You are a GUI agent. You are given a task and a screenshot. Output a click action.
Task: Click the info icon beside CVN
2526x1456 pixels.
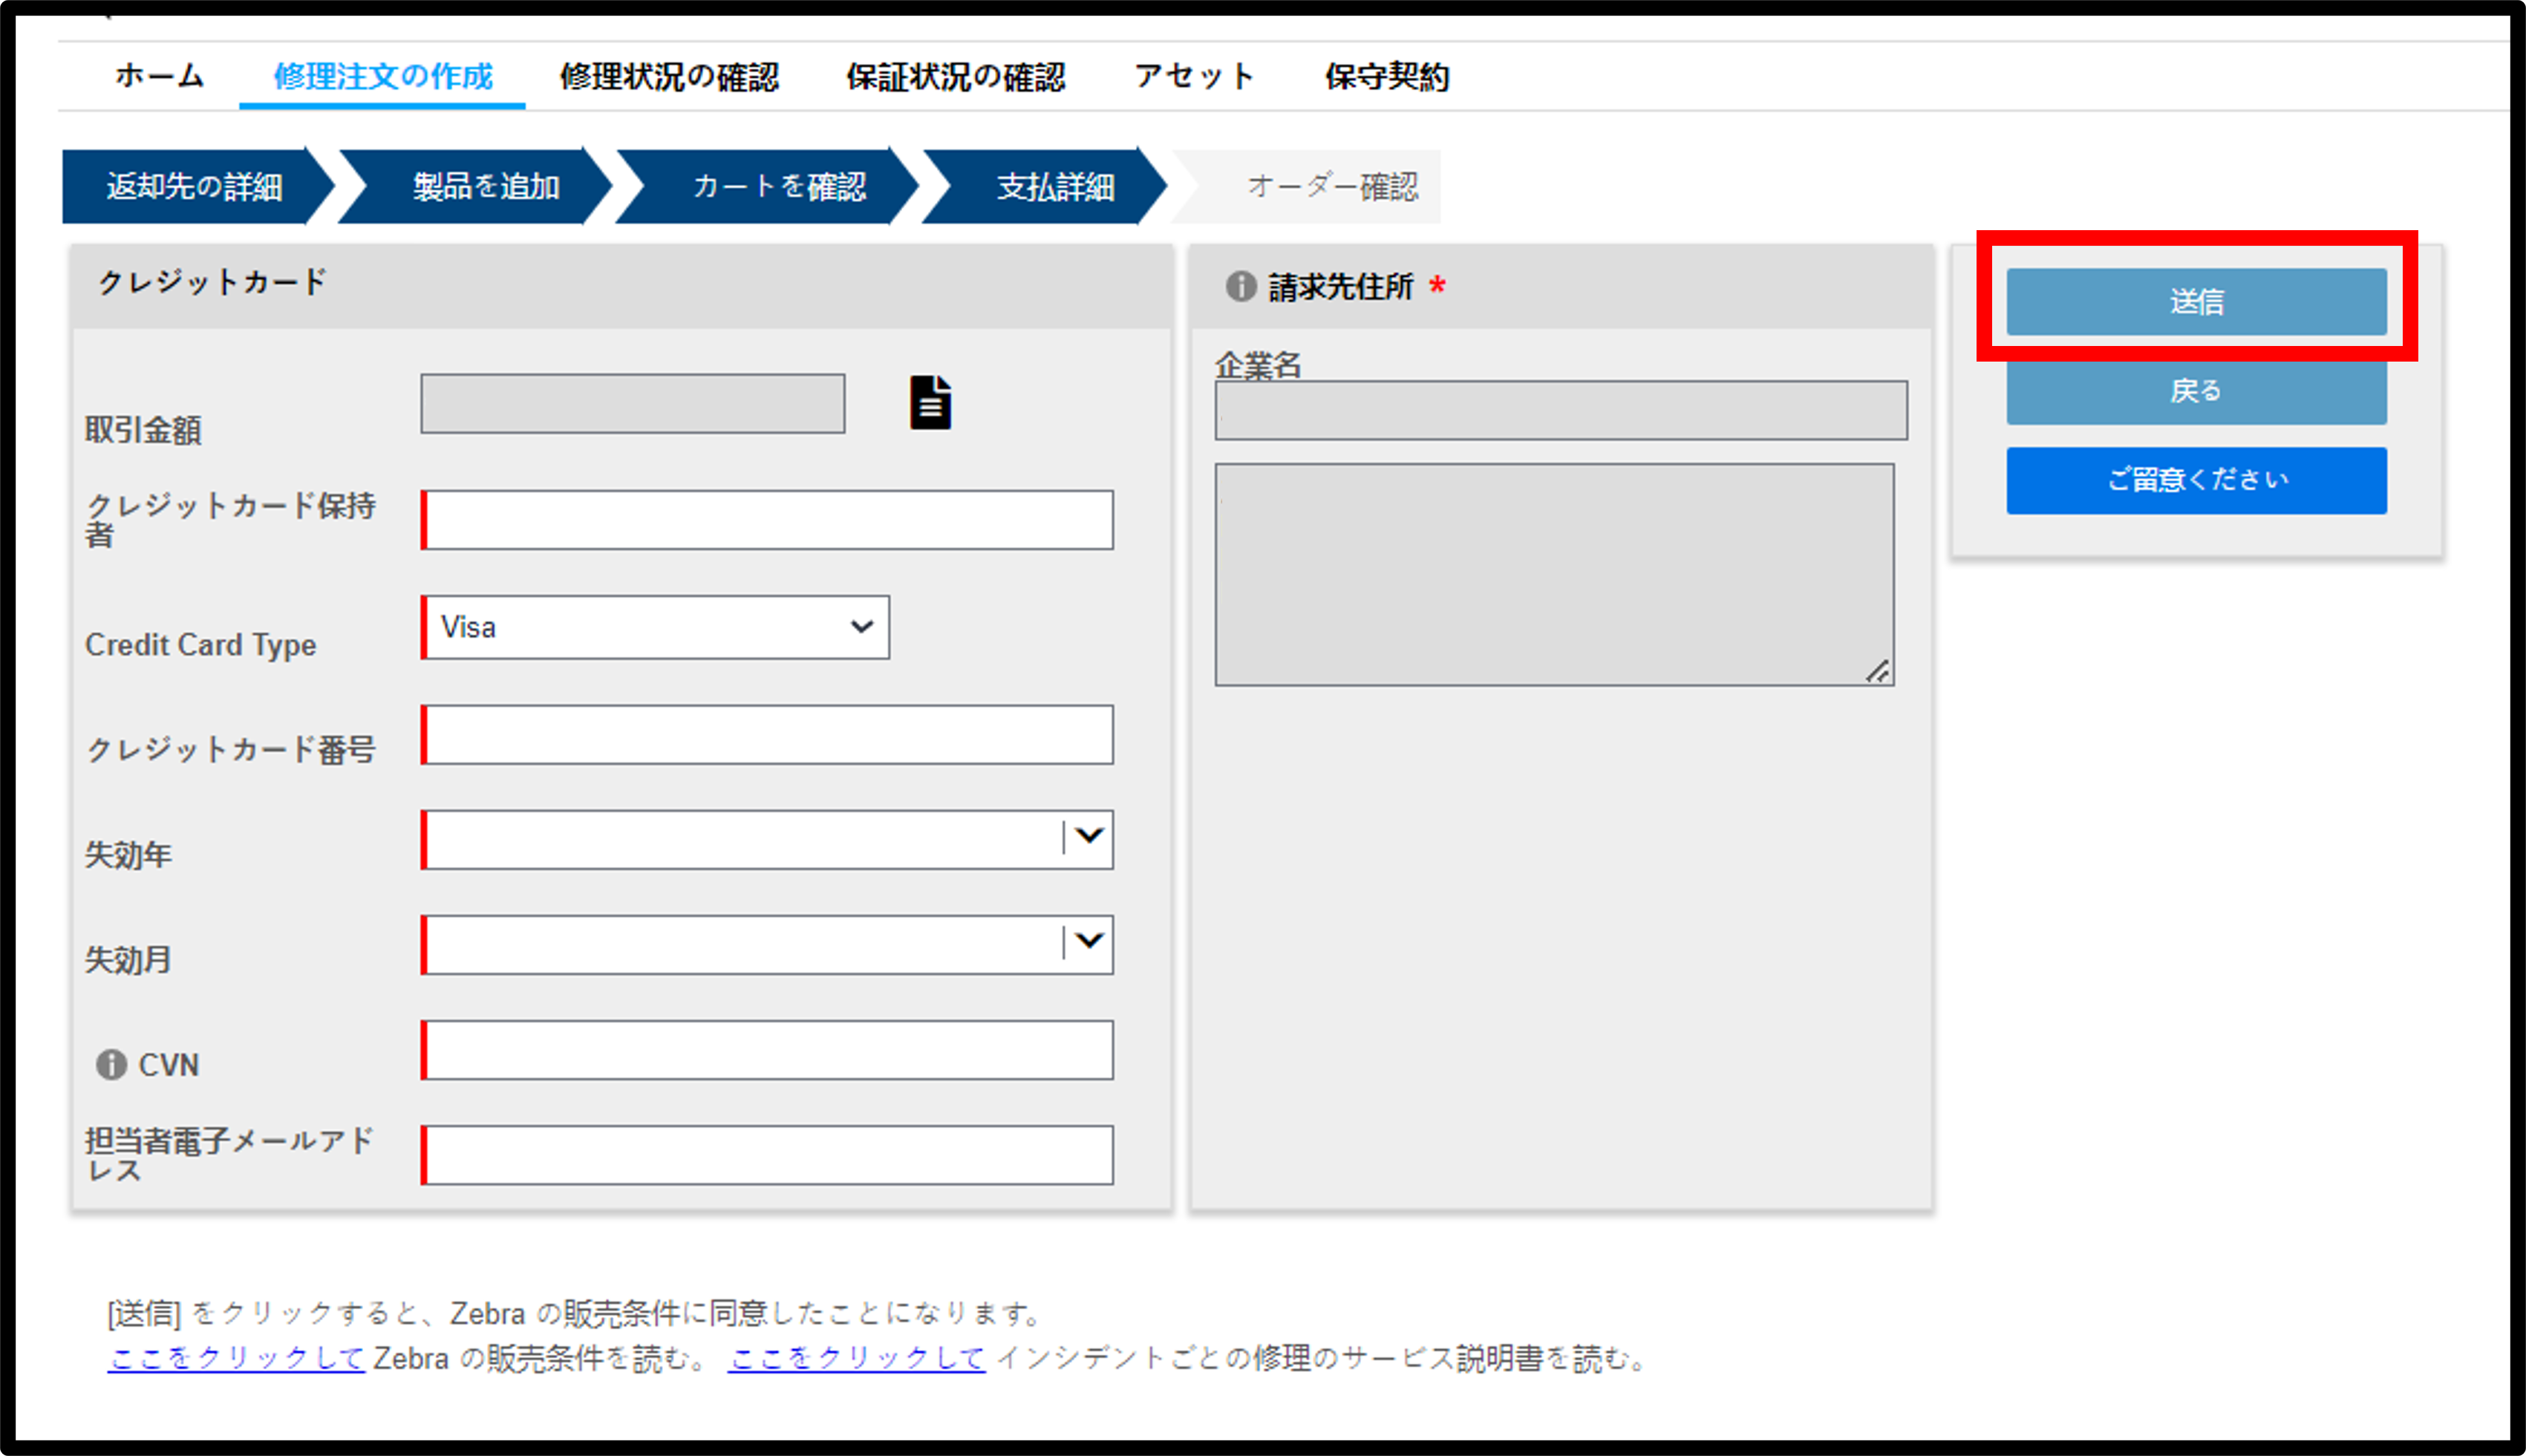click(x=111, y=1064)
